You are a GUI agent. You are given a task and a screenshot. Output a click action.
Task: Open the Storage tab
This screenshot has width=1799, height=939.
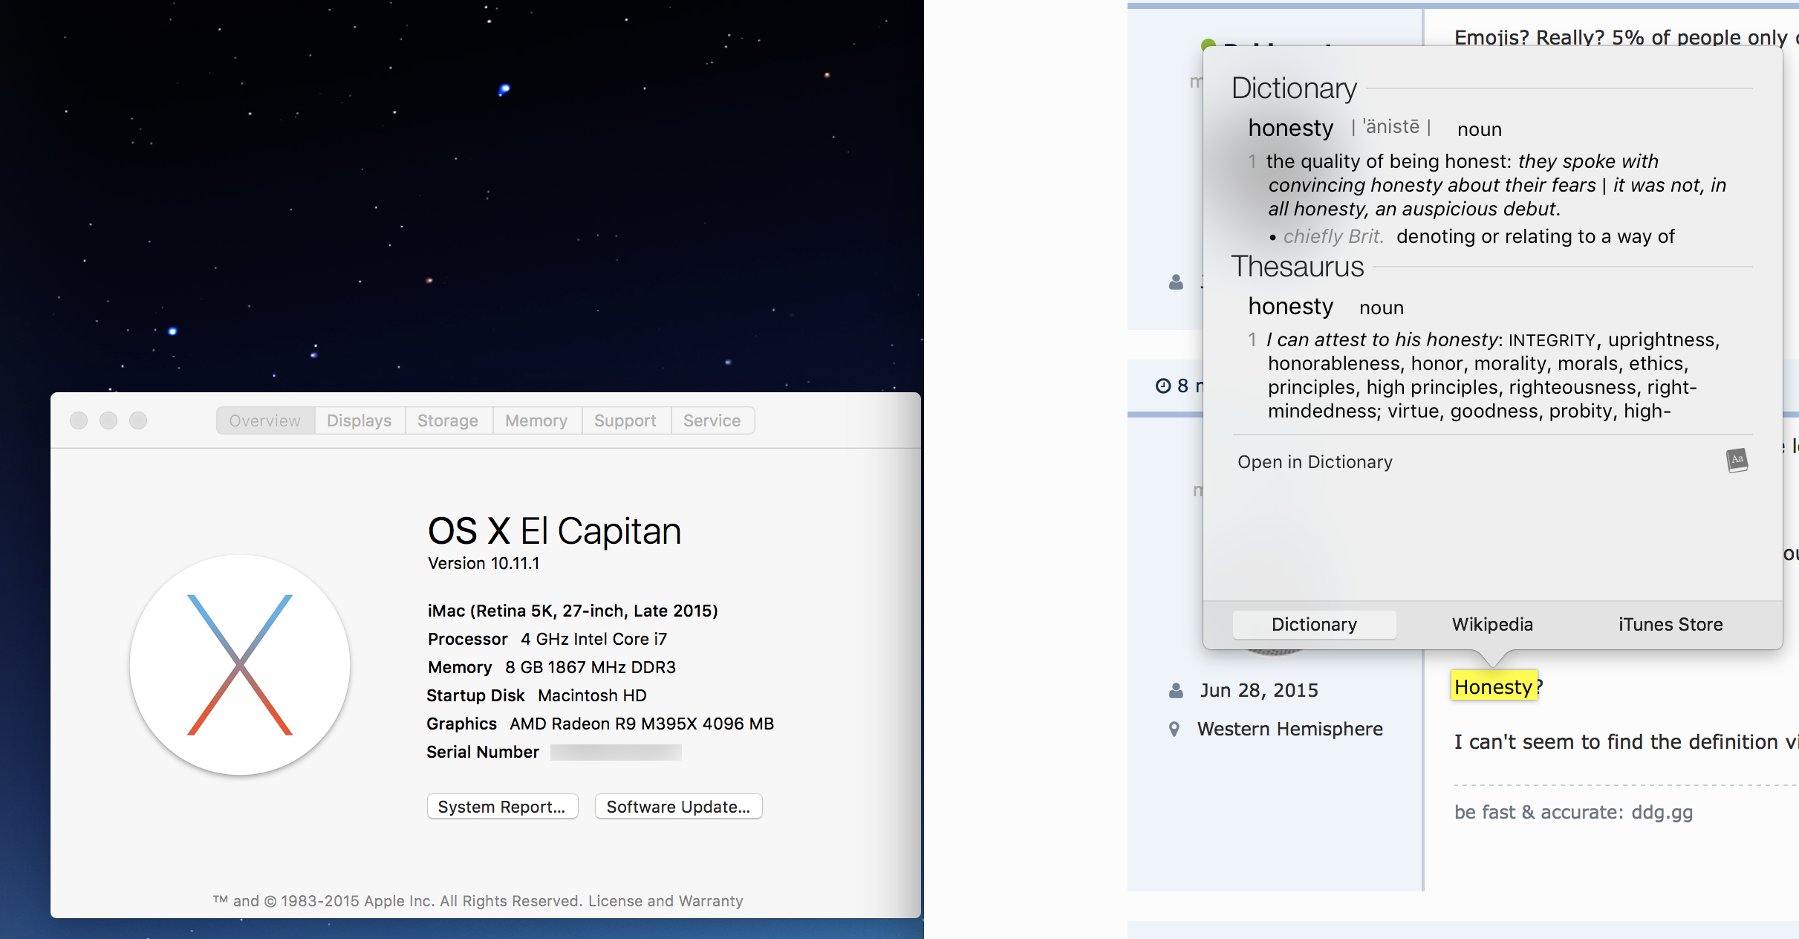447,420
